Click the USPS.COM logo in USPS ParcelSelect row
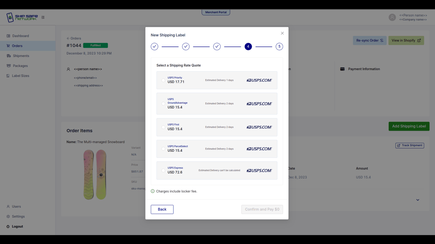Image resolution: width=435 pixels, height=244 pixels. point(259,149)
